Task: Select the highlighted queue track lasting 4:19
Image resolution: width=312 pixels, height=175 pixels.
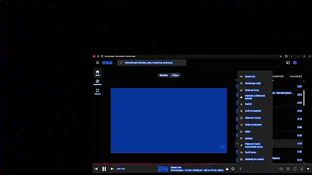Action: 288,143
